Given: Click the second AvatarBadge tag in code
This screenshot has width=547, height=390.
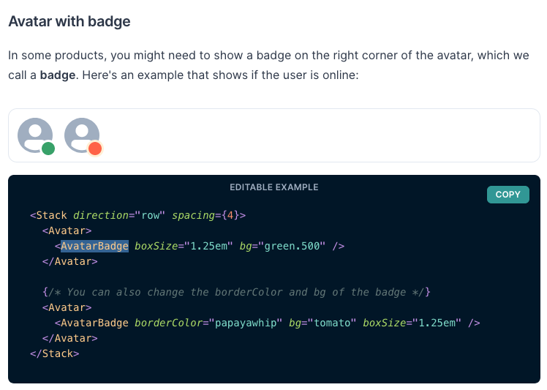Looking at the screenshot, I should [94, 323].
